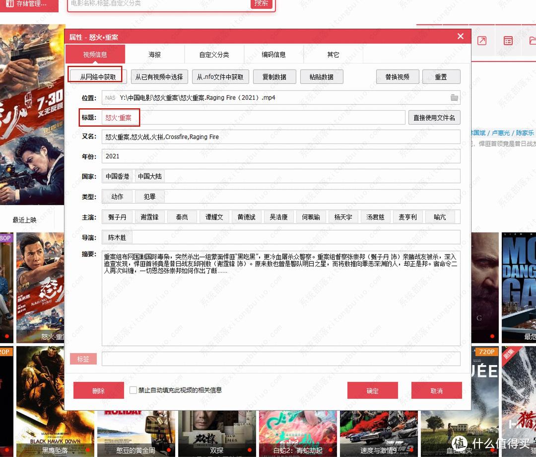Select actor tag 甄子丹
Screen dimensions: 536x457
[117, 217]
